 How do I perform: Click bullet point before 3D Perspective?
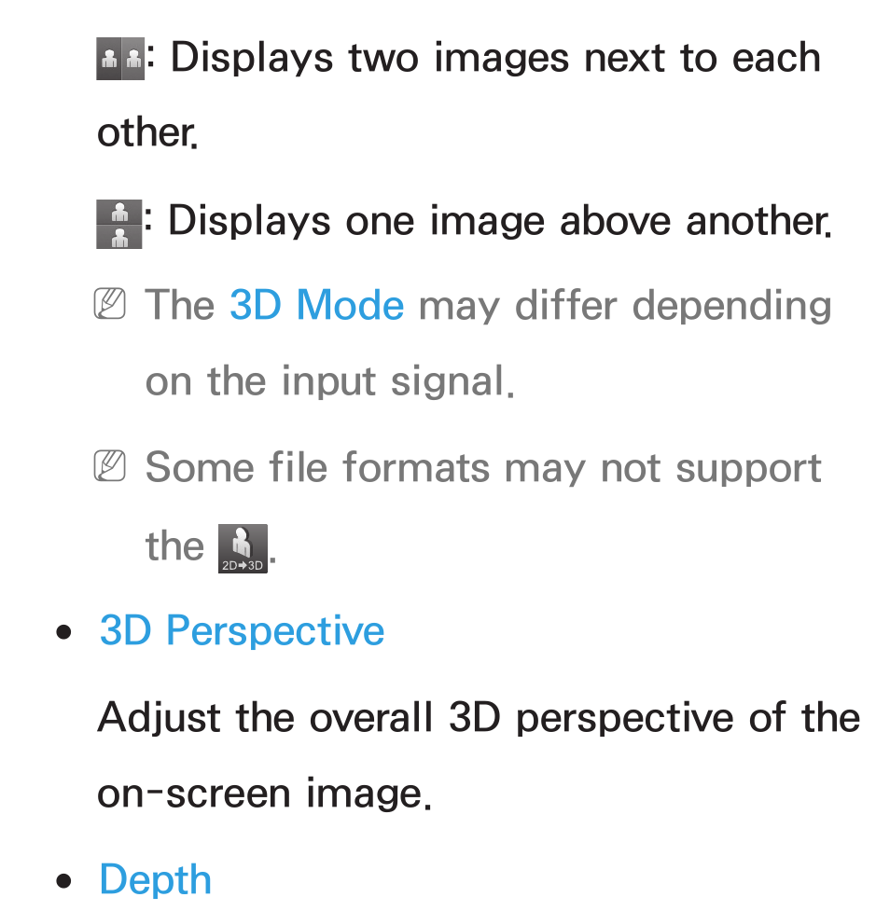64,632
